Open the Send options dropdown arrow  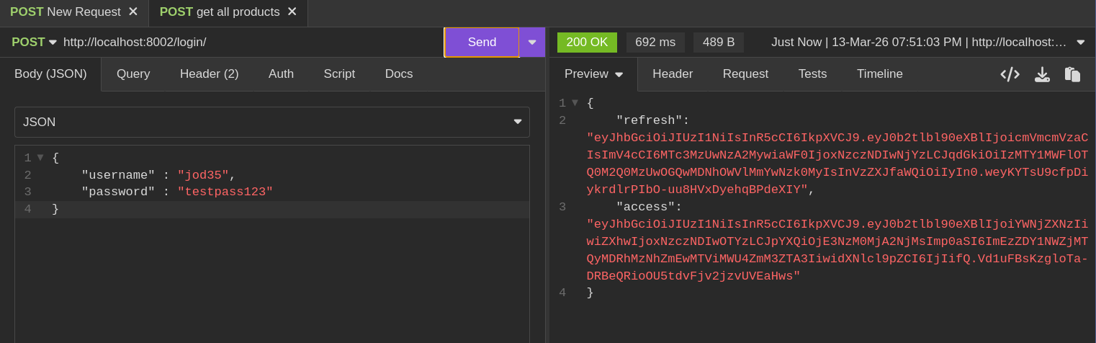click(x=532, y=42)
